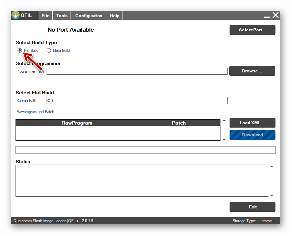Image resolution: width=291 pixels, height=235 pixels.
Task: Close the QFIL window
Action: click(x=275, y=15)
